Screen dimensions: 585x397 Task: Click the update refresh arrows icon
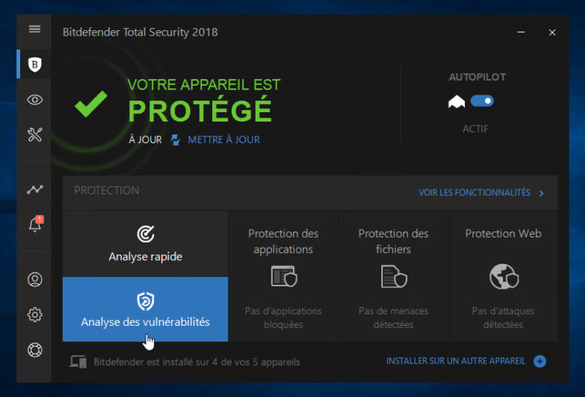pyautogui.click(x=175, y=140)
